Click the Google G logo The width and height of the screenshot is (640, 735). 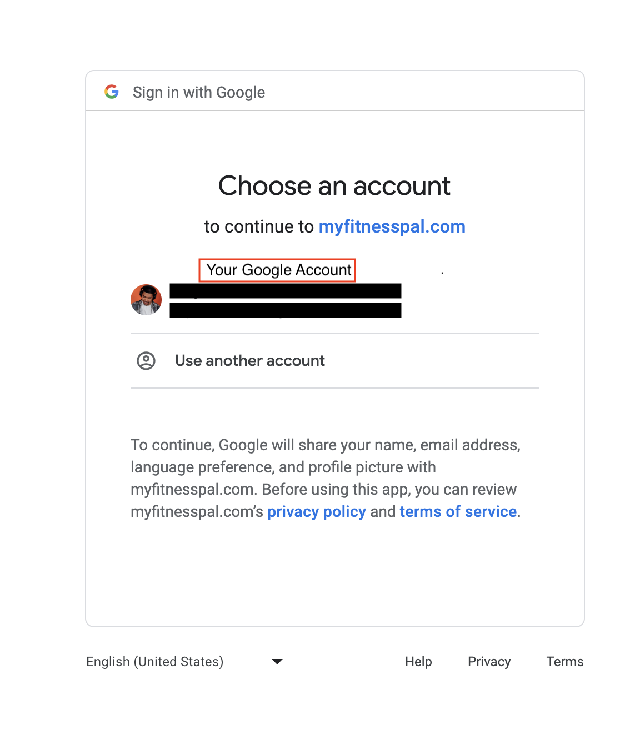tap(112, 92)
